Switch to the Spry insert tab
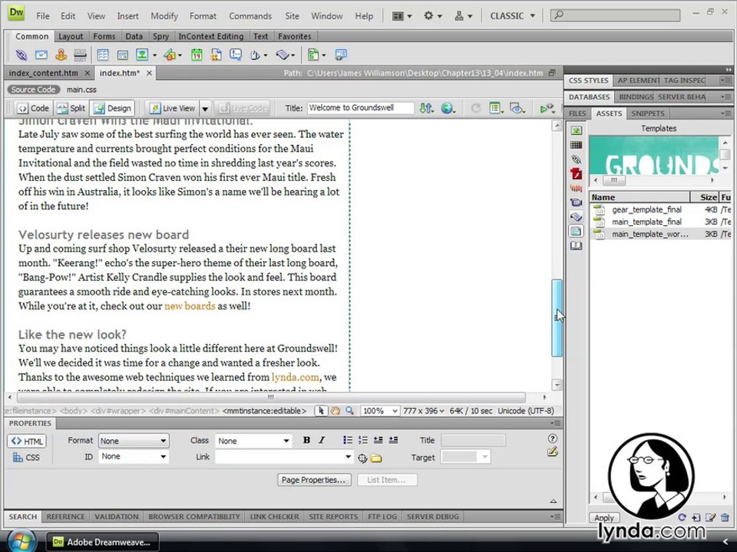The height and width of the screenshot is (552, 737). coord(160,36)
